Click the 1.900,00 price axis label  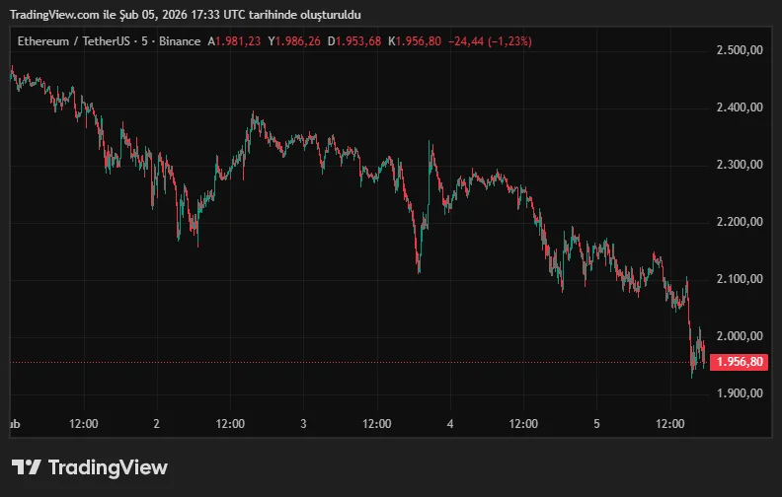coord(739,393)
